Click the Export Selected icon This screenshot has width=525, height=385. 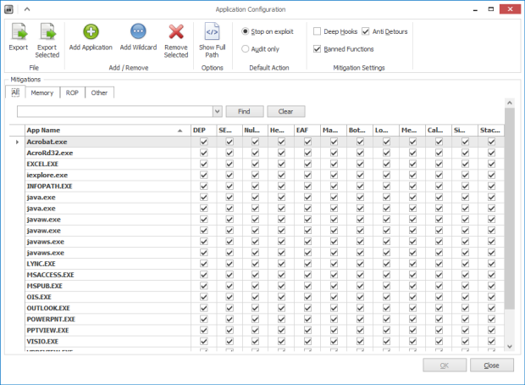coord(47,32)
